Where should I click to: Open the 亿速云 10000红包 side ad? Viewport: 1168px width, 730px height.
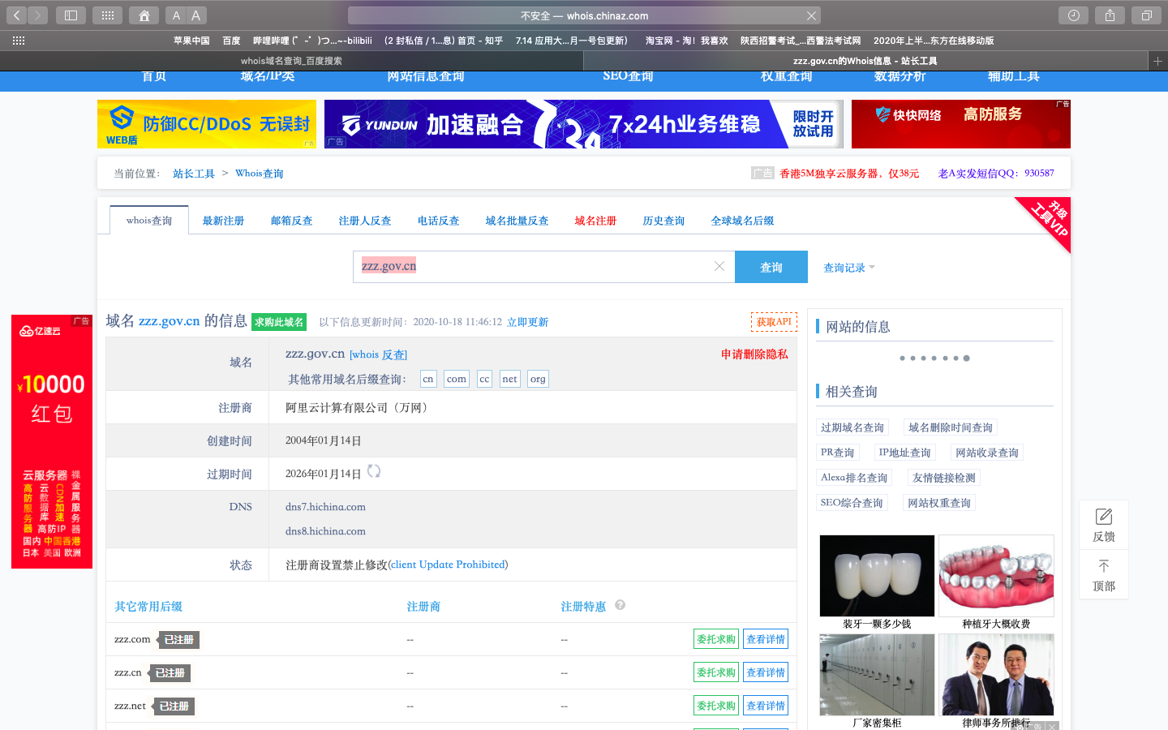tap(52, 442)
